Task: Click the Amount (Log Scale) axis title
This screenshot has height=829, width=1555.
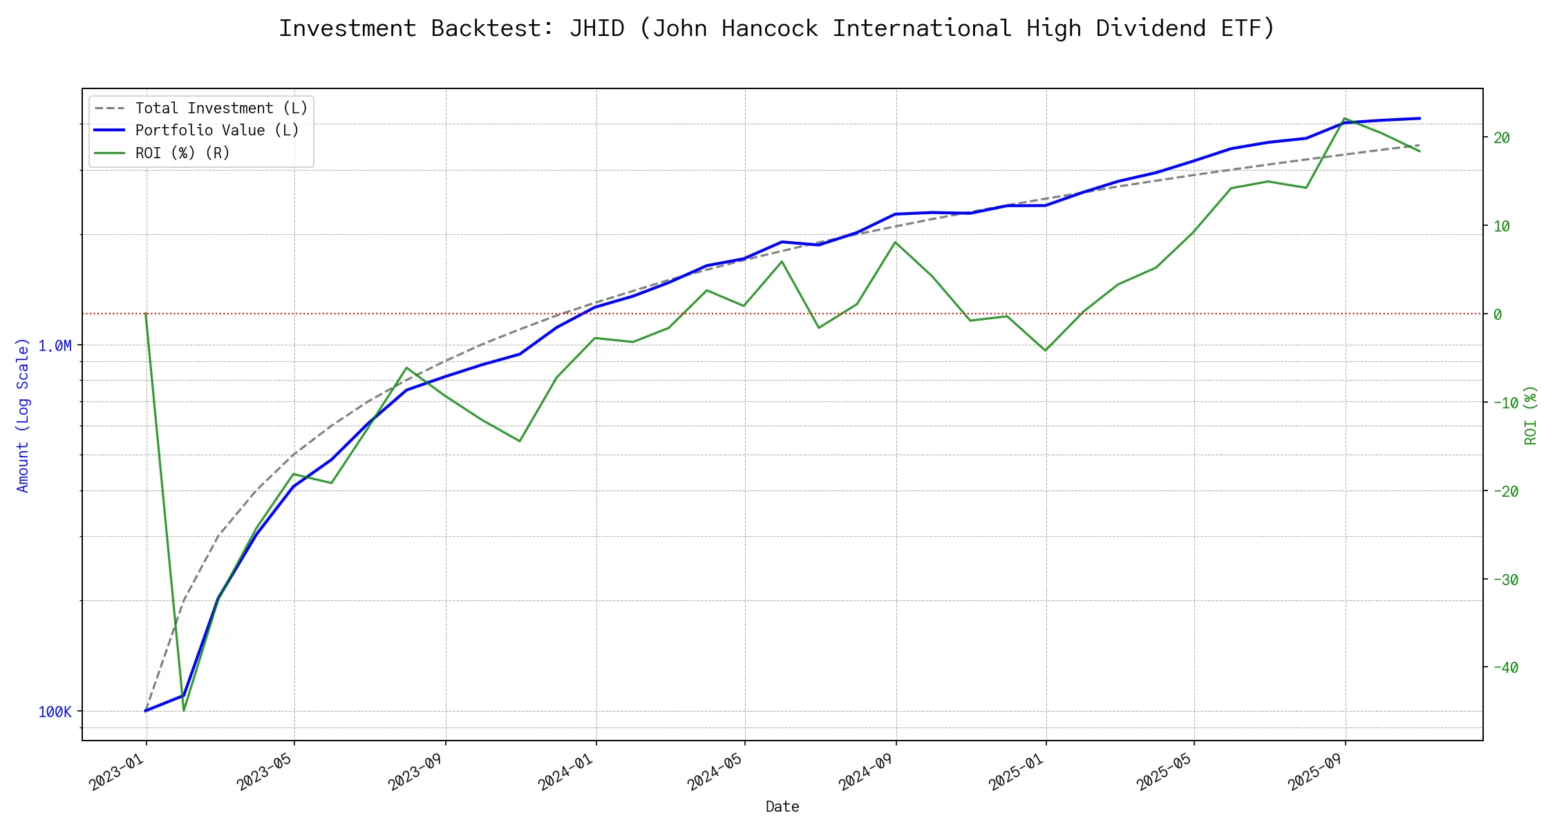Action: pyautogui.click(x=23, y=414)
